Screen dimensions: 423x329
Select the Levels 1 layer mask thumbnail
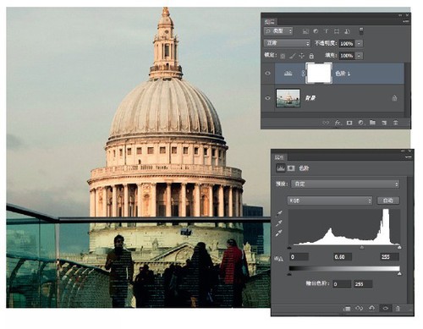pyautogui.click(x=319, y=74)
